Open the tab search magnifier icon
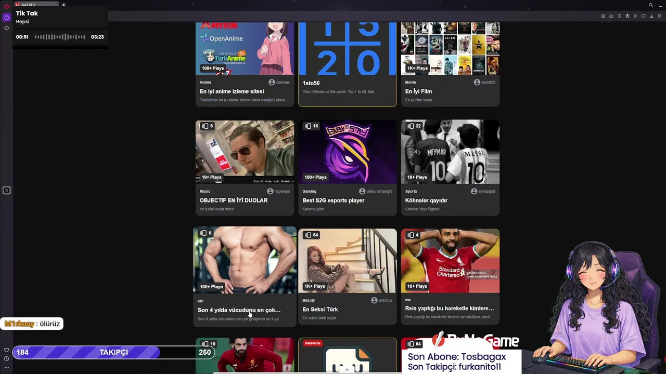666x374 pixels. [651, 5]
